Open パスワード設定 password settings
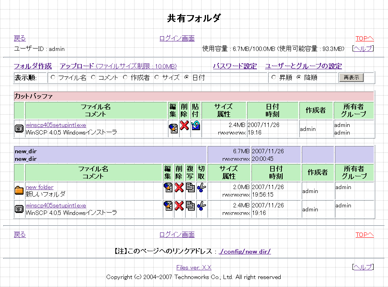The image size is (388, 287). 235,66
